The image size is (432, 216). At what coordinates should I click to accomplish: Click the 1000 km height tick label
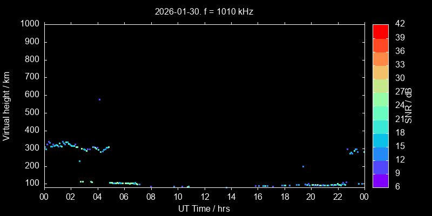29,24
